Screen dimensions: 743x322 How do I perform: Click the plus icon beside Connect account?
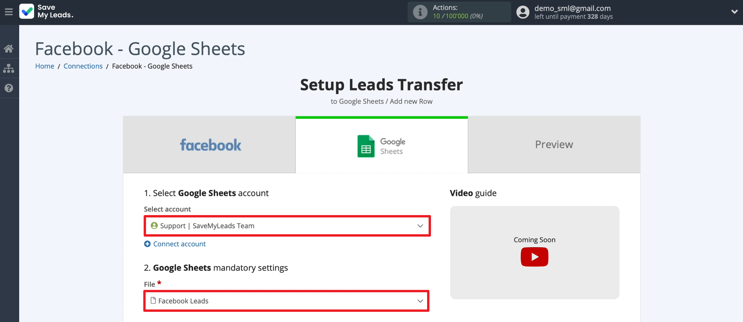click(x=147, y=244)
